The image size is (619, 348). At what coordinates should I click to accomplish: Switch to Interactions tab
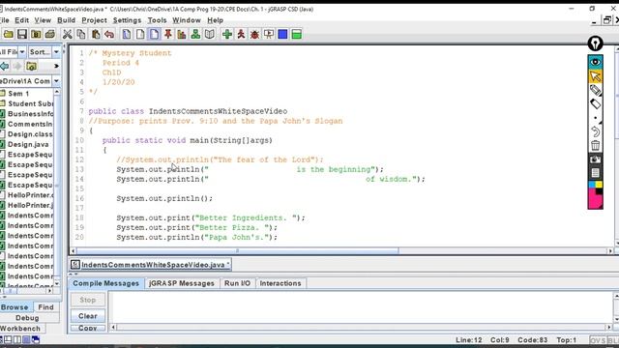coord(280,283)
